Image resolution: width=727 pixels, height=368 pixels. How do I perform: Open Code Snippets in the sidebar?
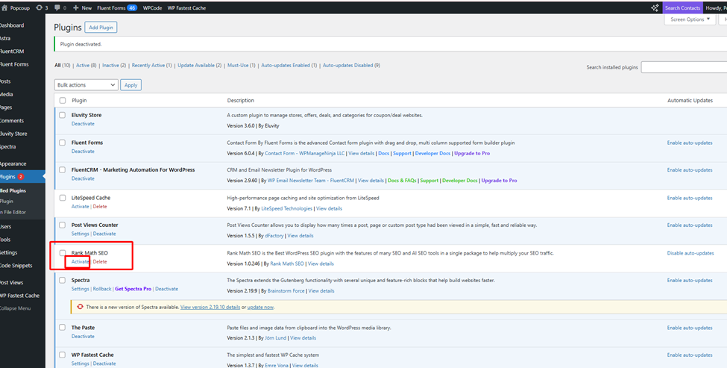tap(16, 266)
